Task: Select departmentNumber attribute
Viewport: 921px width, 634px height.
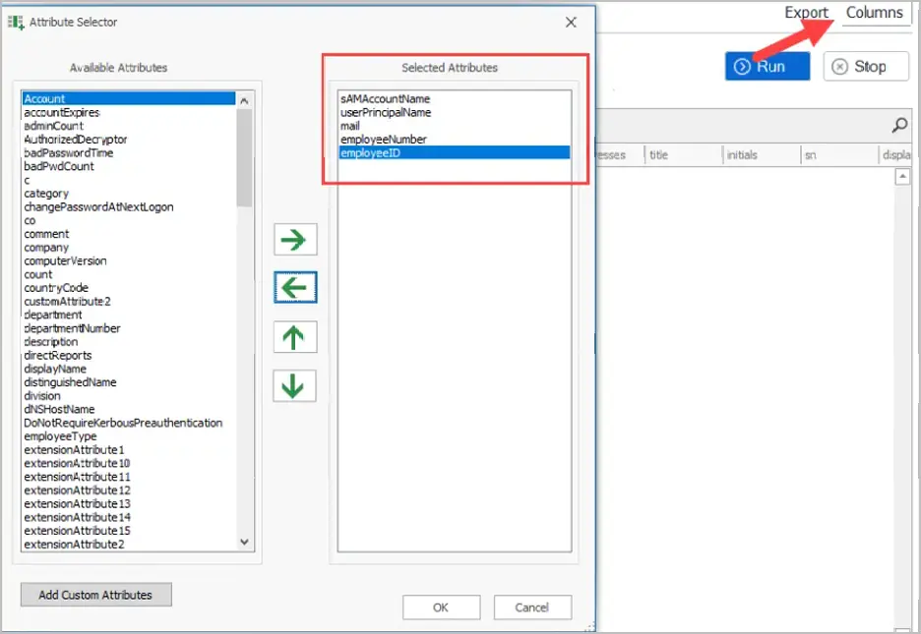Action: click(72, 328)
